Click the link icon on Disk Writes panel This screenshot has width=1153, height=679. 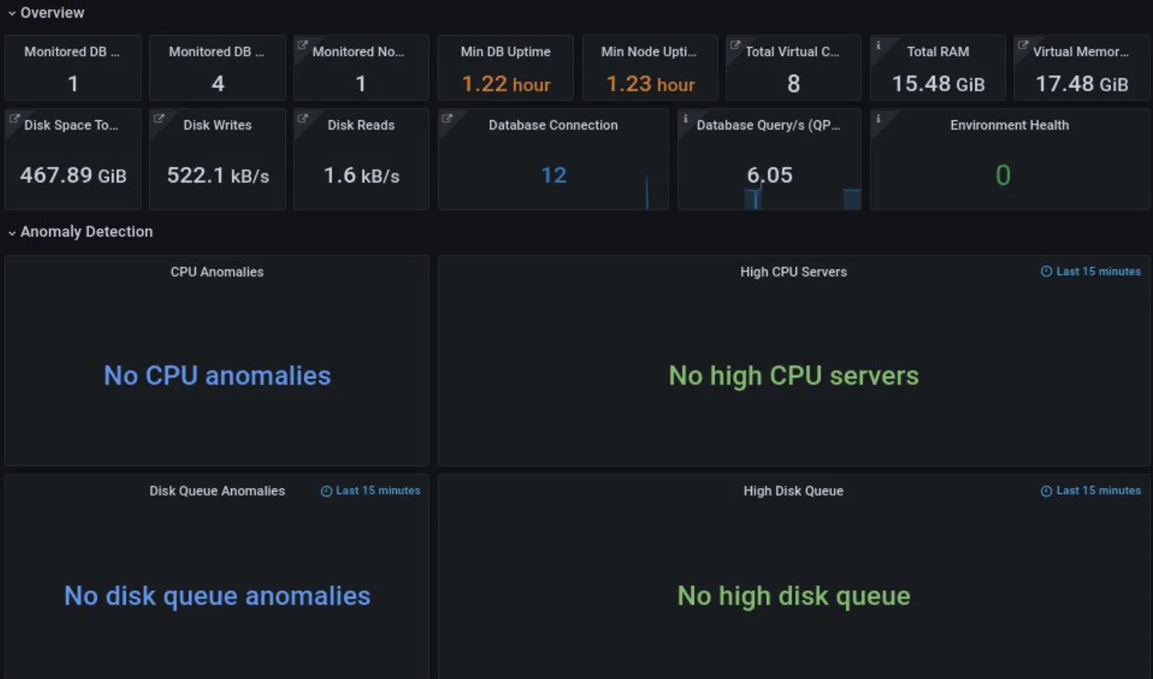tap(158, 119)
